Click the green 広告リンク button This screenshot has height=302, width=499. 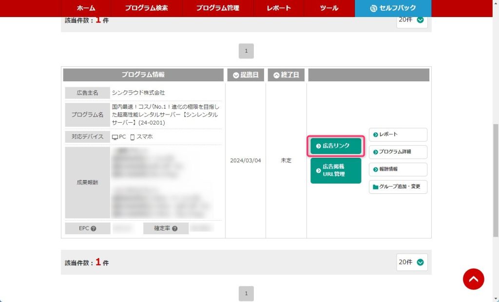(x=336, y=146)
